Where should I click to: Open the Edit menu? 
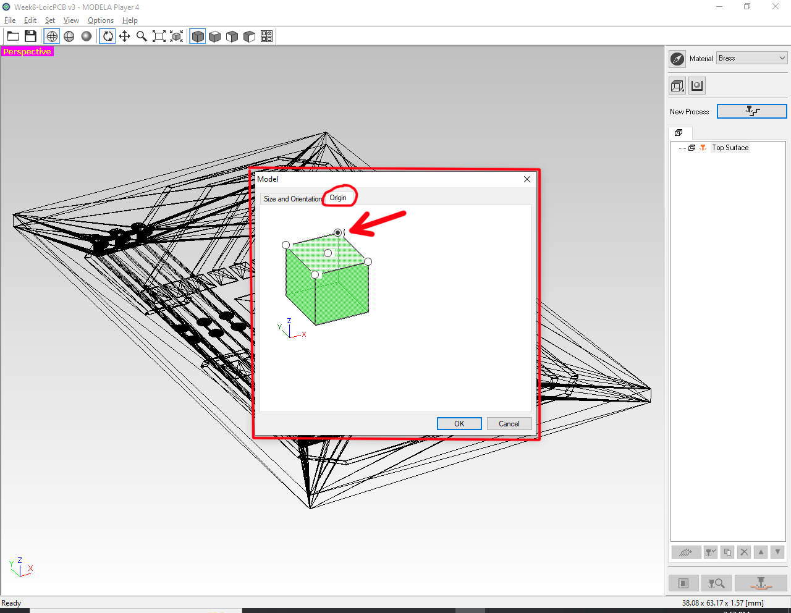point(30,20)
